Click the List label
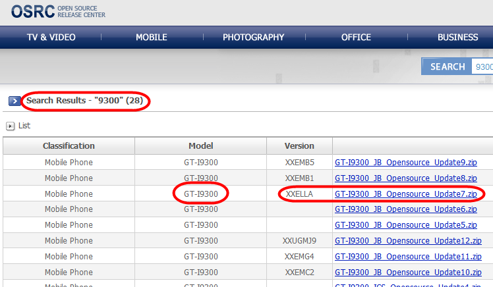Viewport: 493px width, 287px height. (x=24, y=126)
